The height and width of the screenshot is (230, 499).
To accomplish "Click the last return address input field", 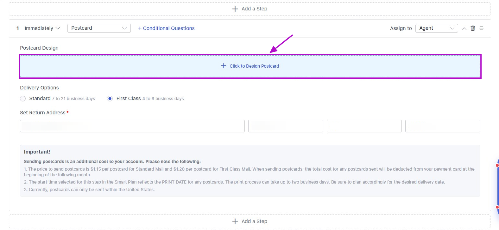I will point(443,126).
